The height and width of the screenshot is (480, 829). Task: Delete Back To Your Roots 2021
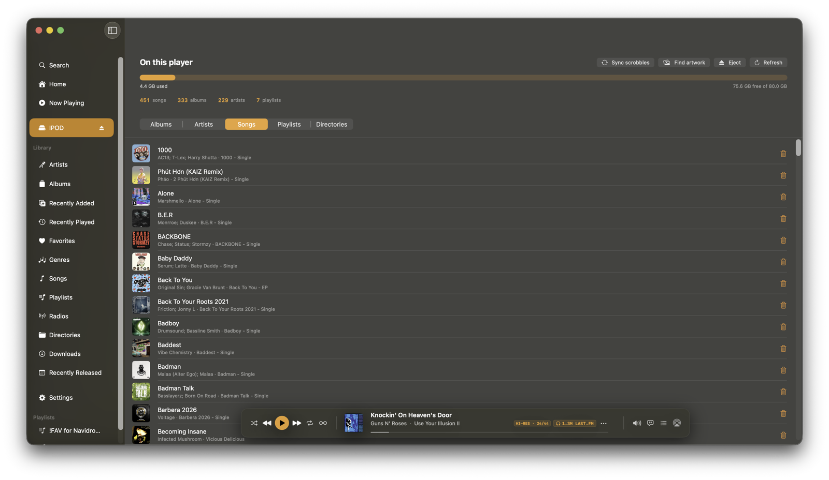(783, 305)
